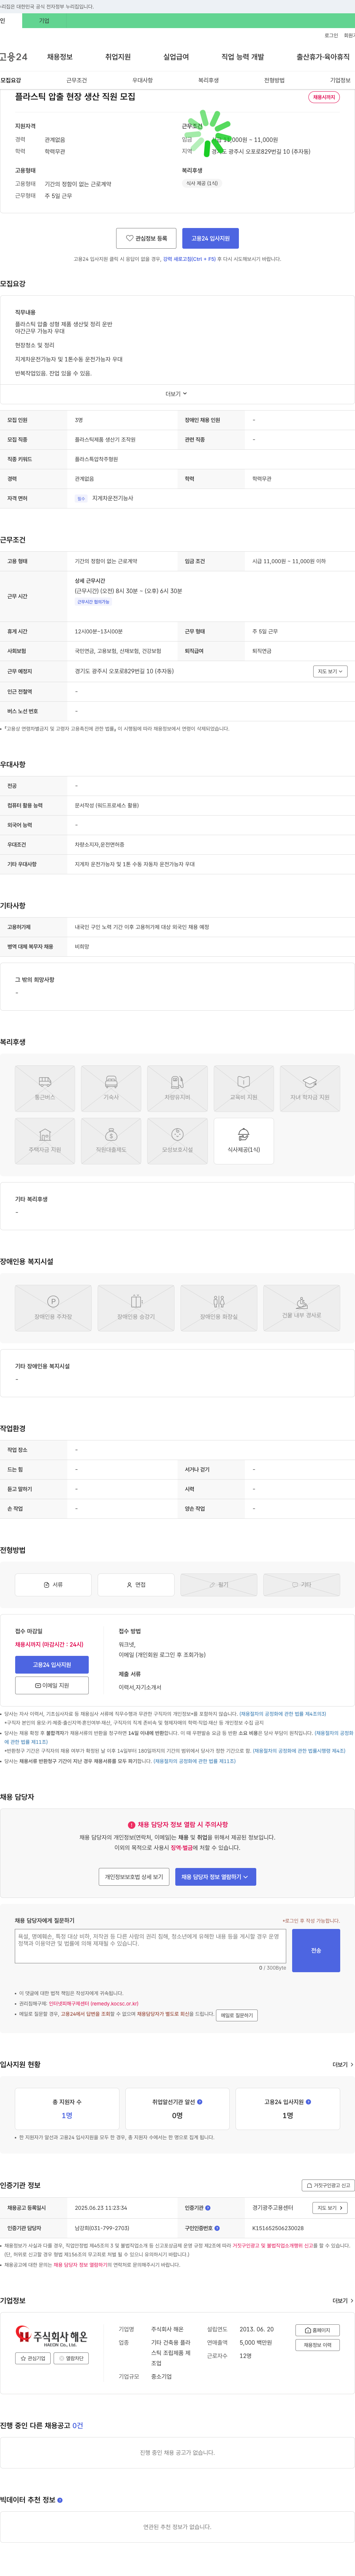Open the 실업급여 main menu
The image size is (355, 2576).
click(176, 57)
